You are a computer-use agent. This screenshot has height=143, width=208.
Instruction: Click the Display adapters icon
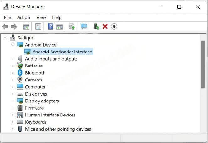pos(20,101)
